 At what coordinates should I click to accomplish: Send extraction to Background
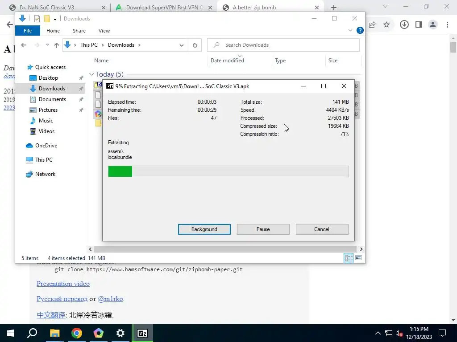204,229
